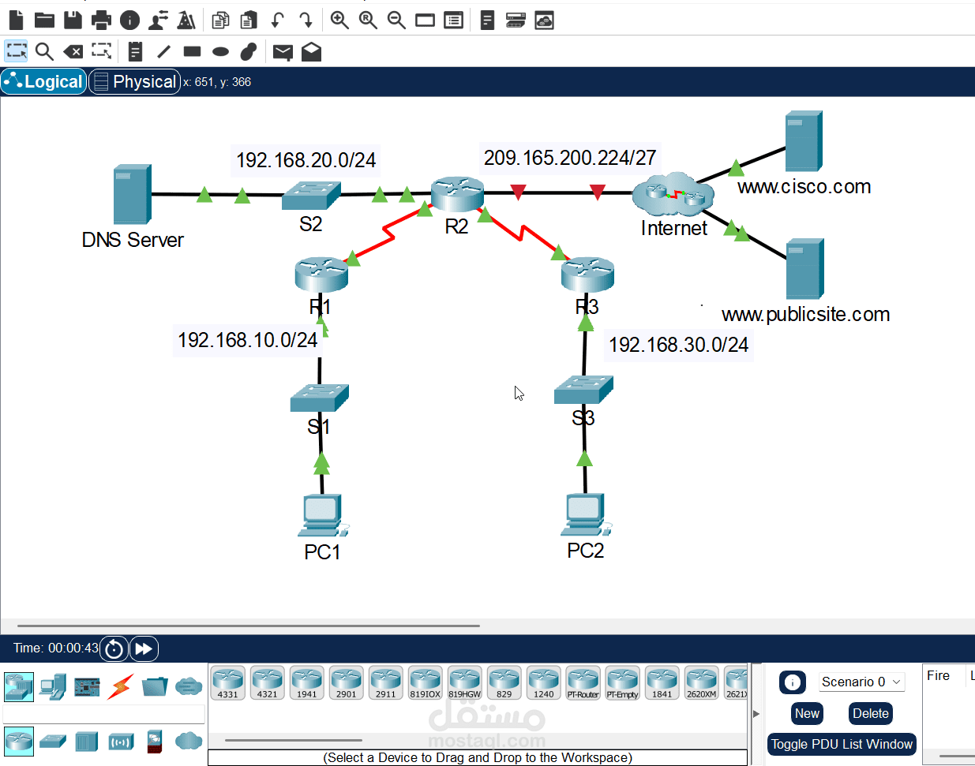Choose the Inspect magnifier tool
This screenshot has width=975, height=766.
[44, 52]
